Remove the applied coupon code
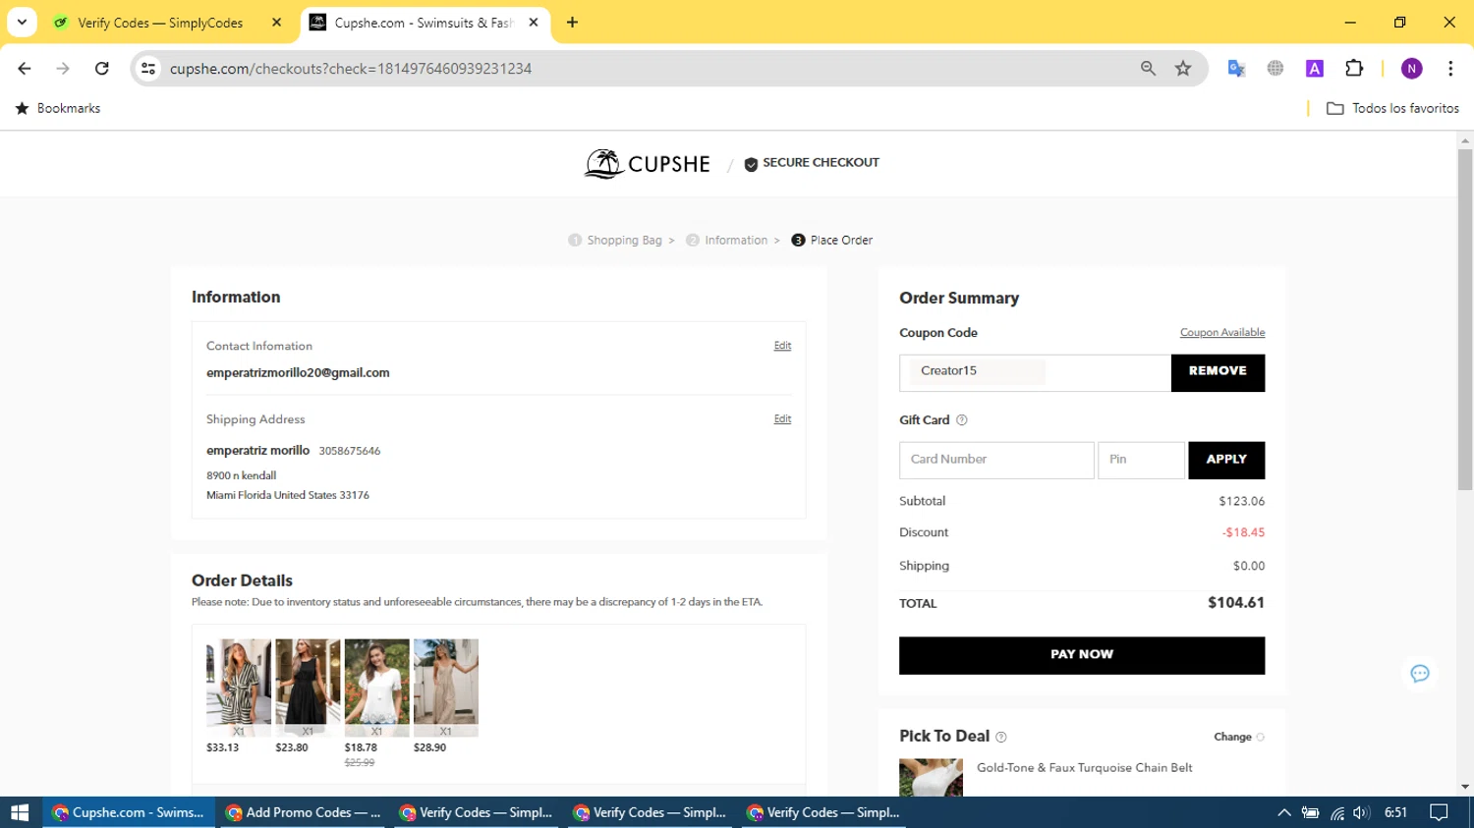This screenshot has width=1474, height=828. coord(1218,373)
